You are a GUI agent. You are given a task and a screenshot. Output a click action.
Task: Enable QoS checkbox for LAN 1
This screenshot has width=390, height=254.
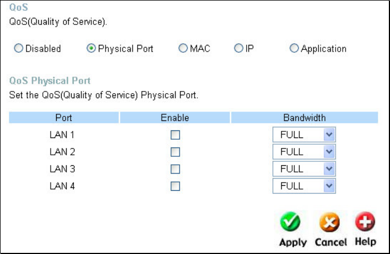175,135
